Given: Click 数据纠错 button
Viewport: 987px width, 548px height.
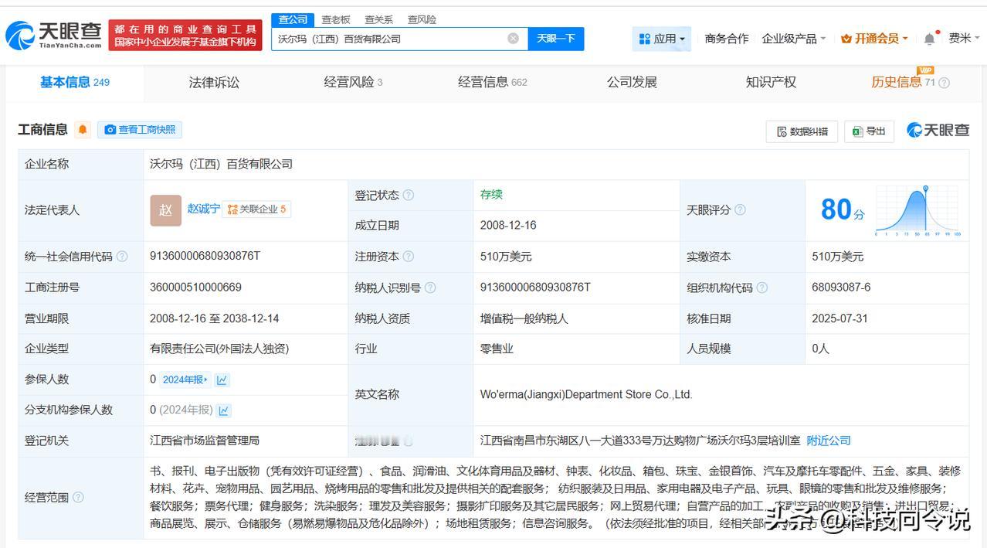Looking at the screenshot, I should (x=802, y=131).
